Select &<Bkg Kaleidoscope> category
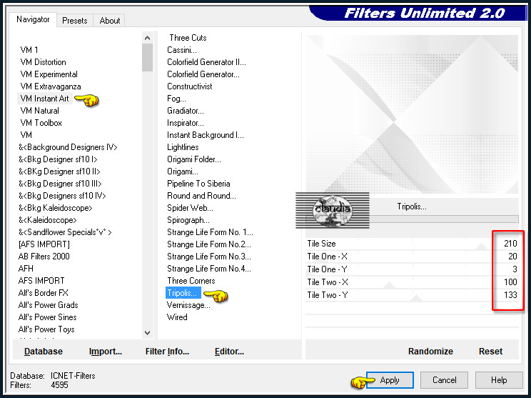Image resolution: width=531 pixels, height=398 pixels. click(x=55, y=208)
